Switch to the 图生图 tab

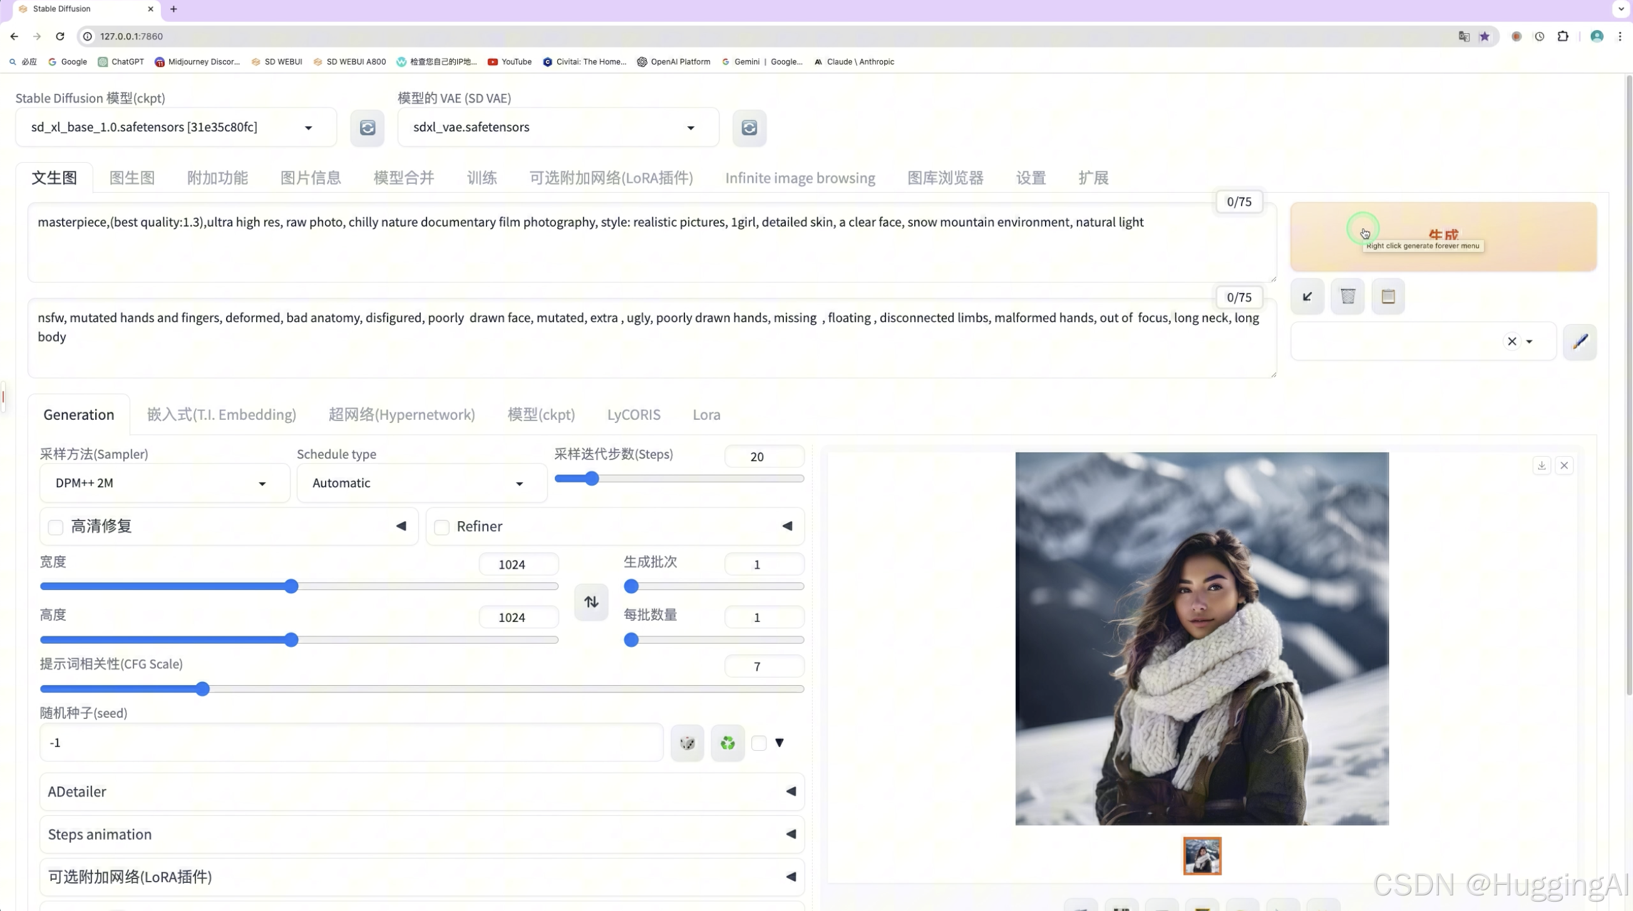pos(132,178)
